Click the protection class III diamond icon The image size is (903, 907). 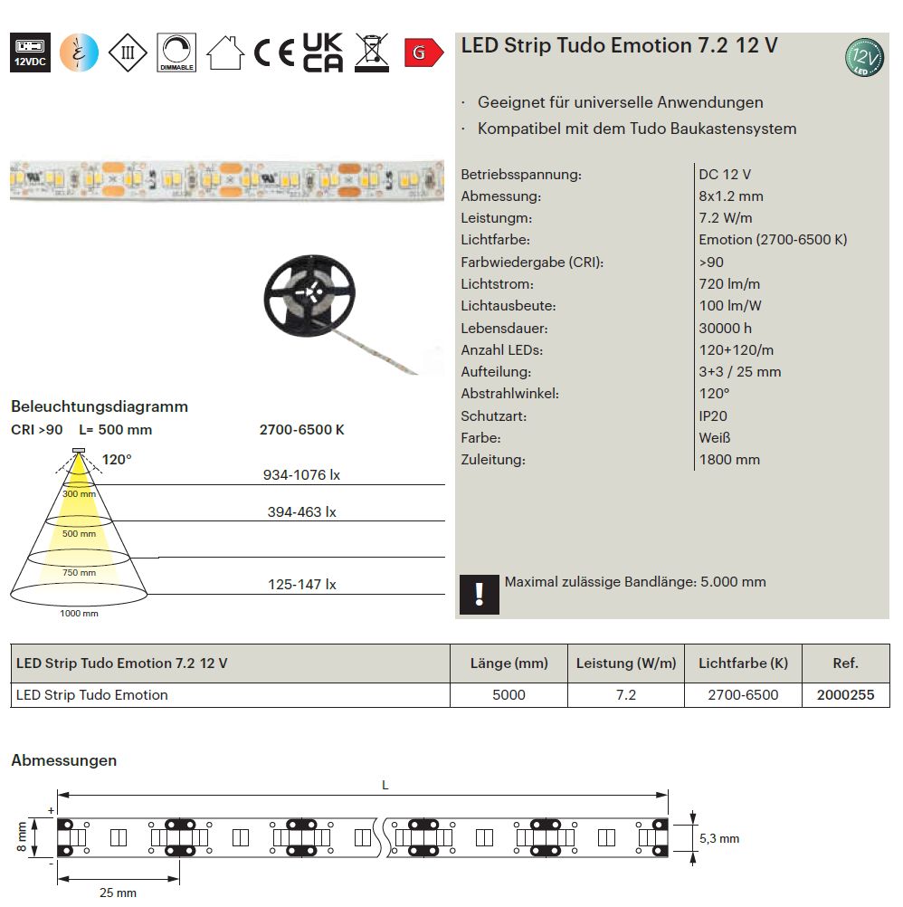pos(128,53)
